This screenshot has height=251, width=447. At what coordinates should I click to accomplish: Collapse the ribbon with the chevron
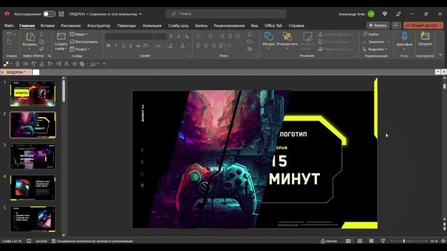tap(441, 54)
